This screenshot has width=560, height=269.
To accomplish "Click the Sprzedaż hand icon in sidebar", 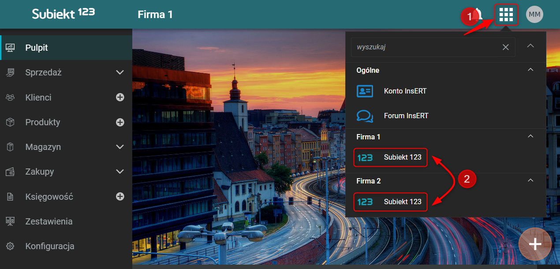I will pyautogui.click(x=10, y=72).
